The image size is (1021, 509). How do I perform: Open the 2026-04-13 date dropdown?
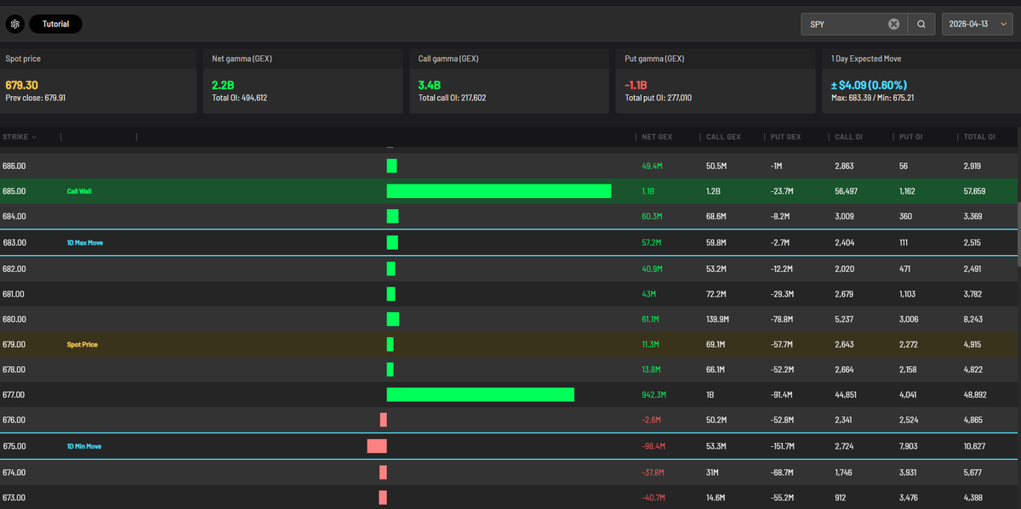(979, 24)
